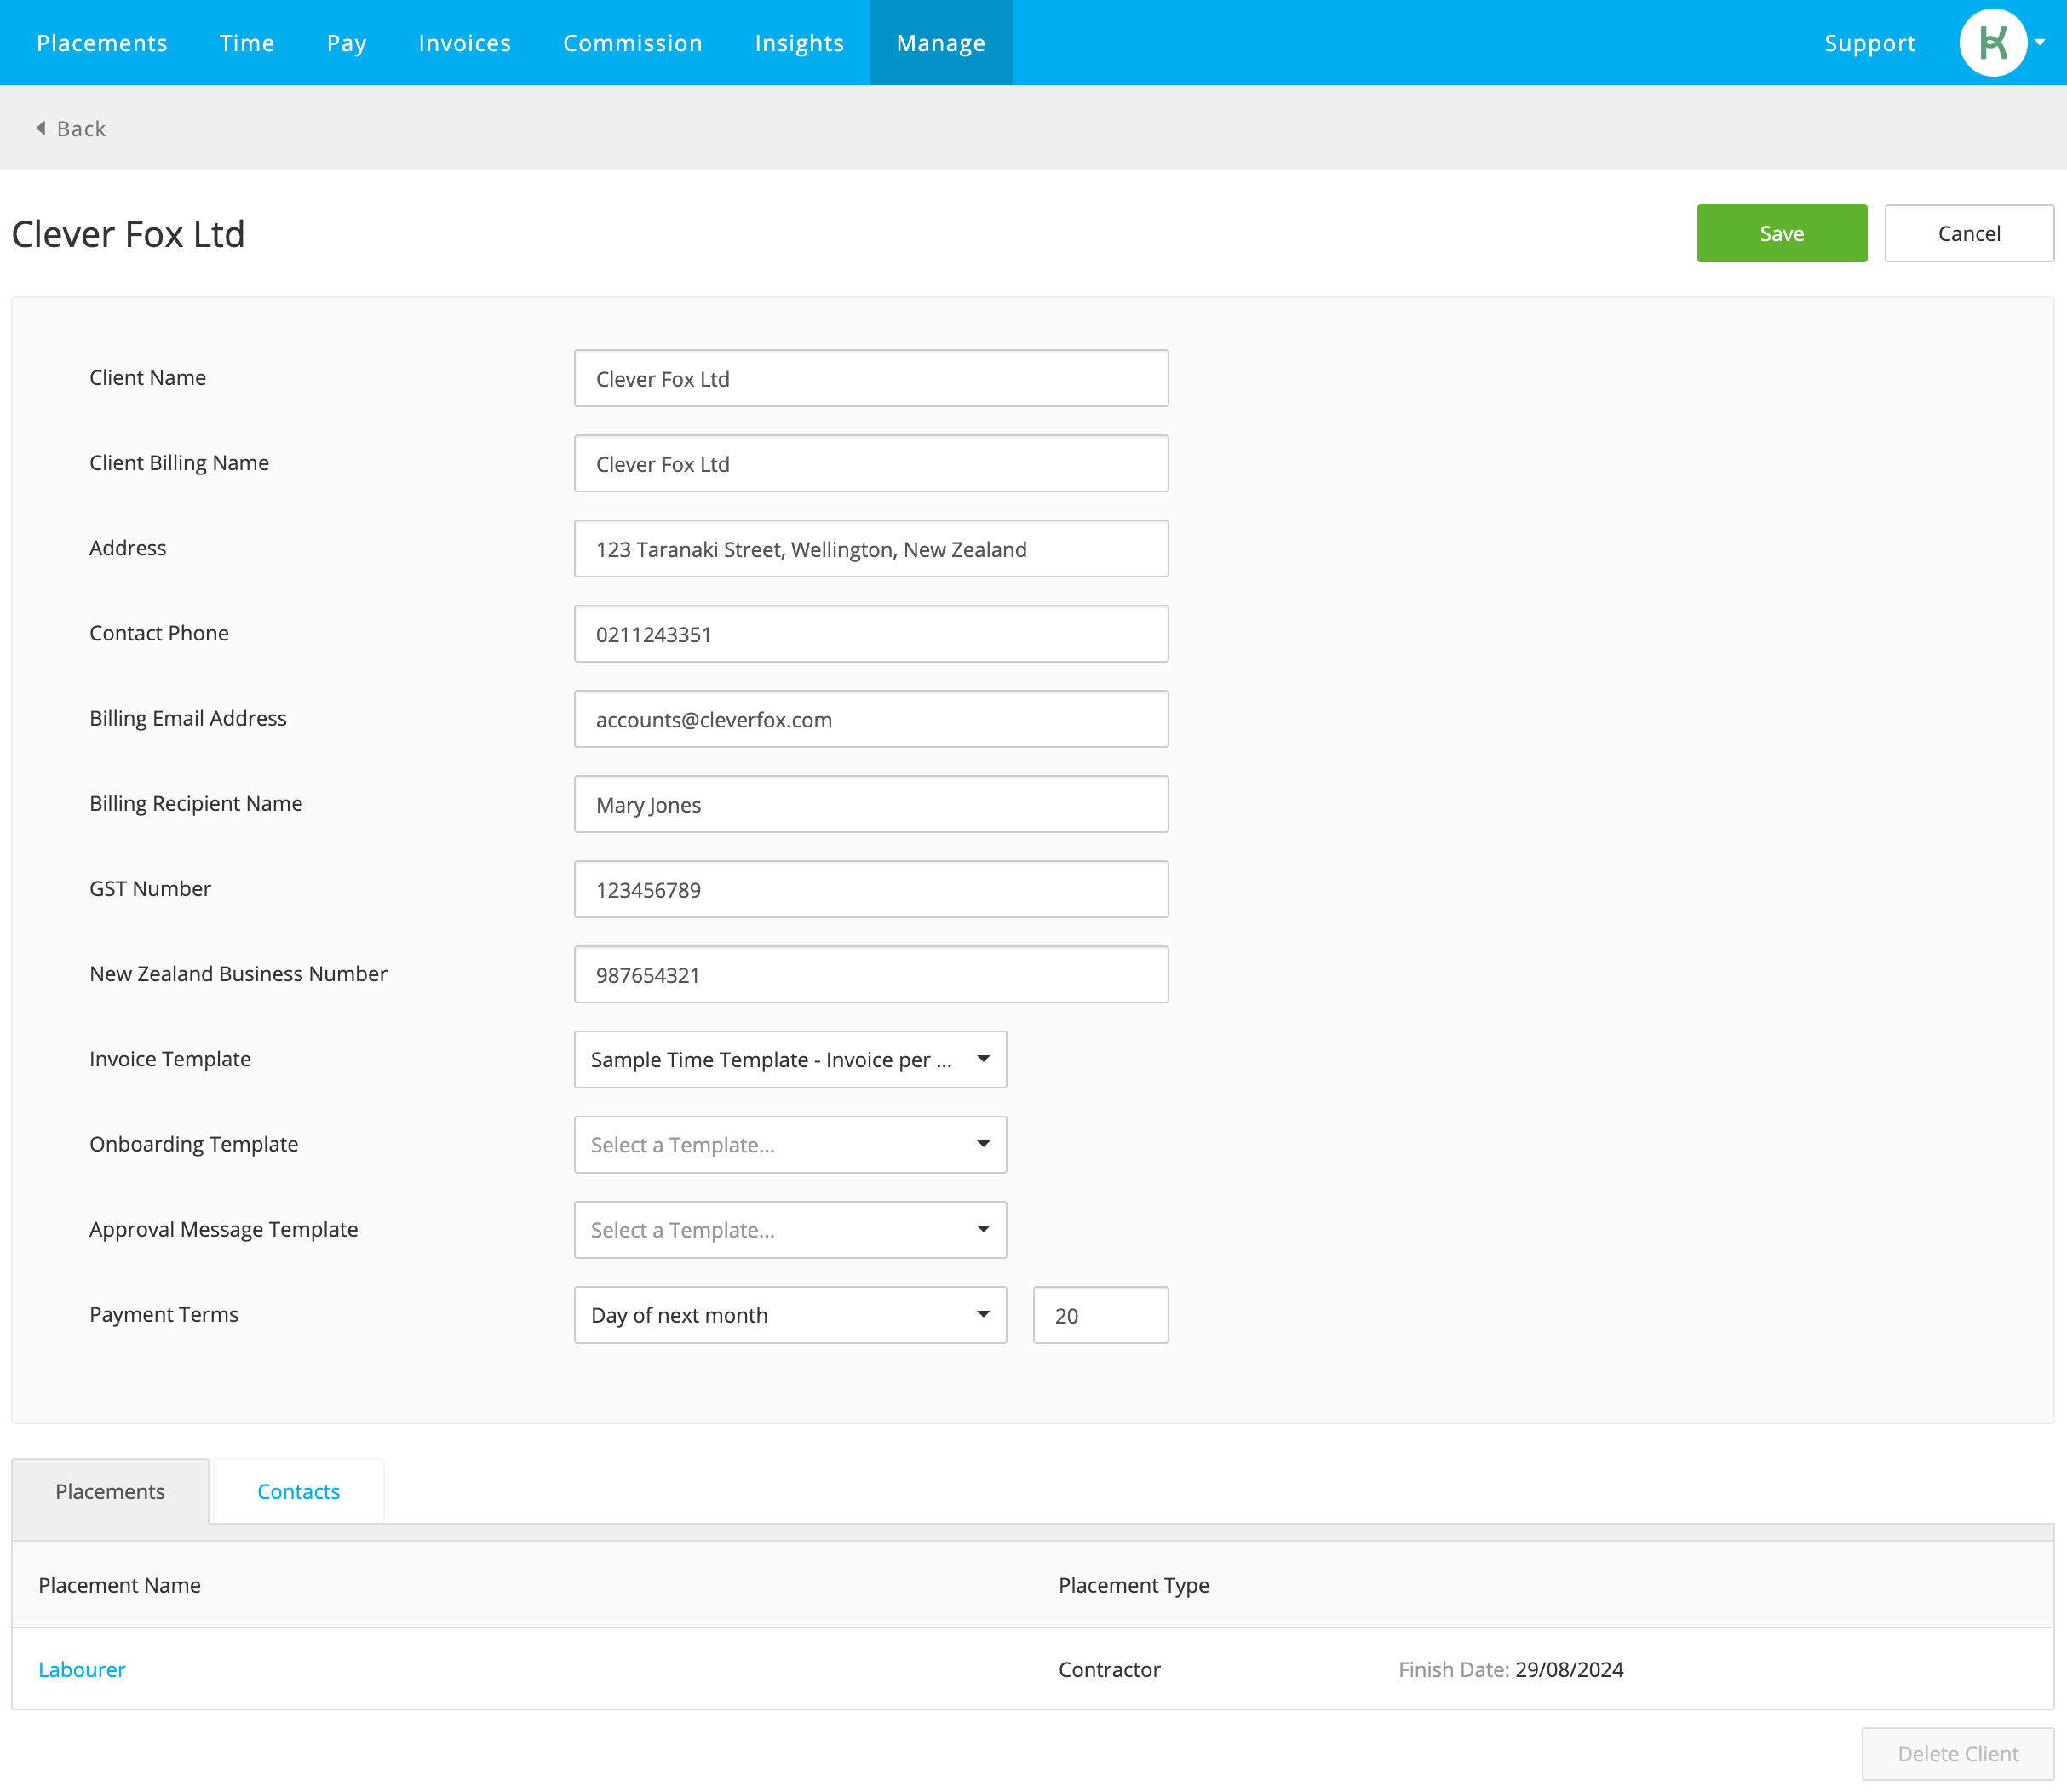Click the Invoice Template label

(x=170, y=1059)
